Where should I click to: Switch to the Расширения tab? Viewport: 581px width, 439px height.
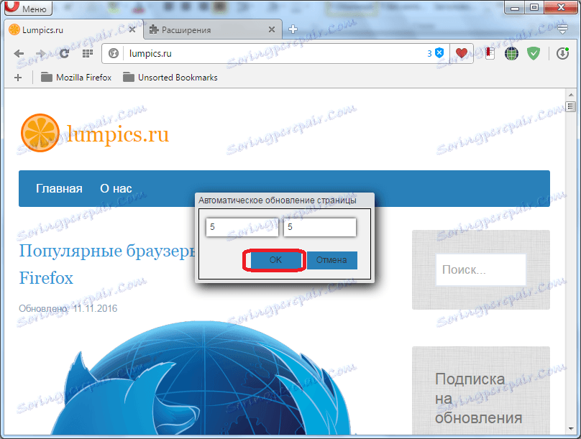[212, 29]
